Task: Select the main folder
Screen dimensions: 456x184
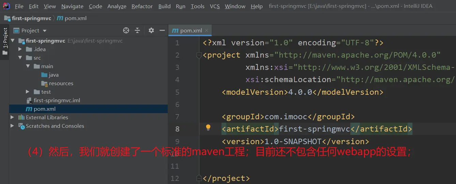Action: click(47, 66)
